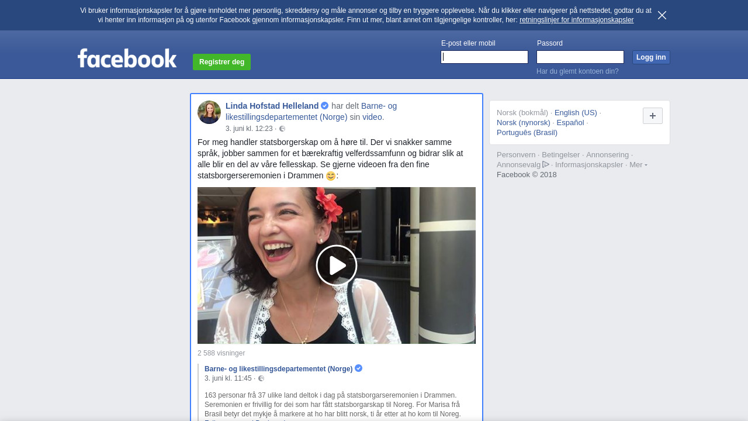Switch language to Português (Brasil)
748x421 pixels.
[527, 132]
